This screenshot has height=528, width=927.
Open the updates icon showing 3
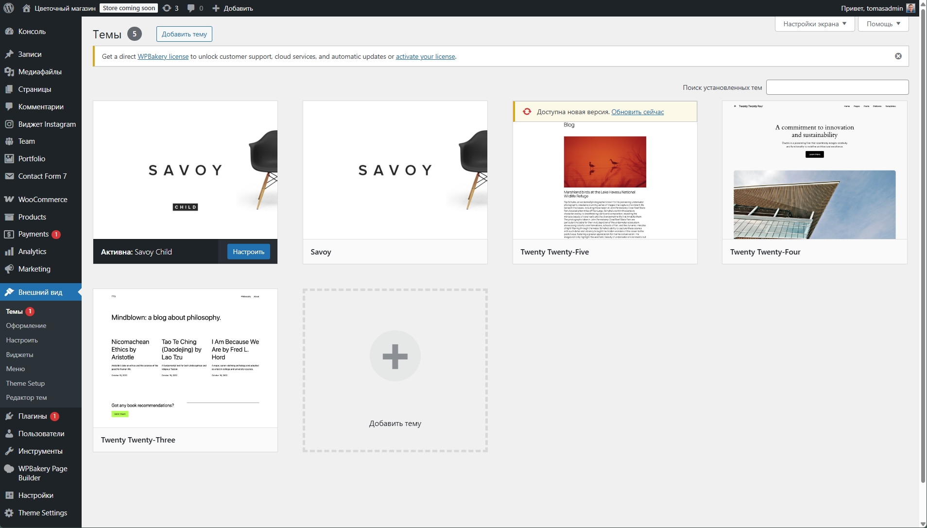(x=167, y=8)
